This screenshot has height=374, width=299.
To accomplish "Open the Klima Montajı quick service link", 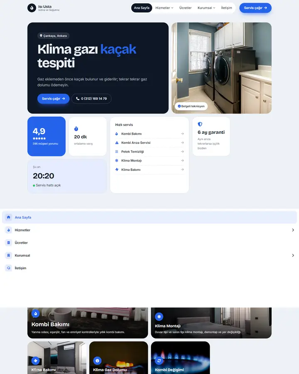I will click(149, 160).
